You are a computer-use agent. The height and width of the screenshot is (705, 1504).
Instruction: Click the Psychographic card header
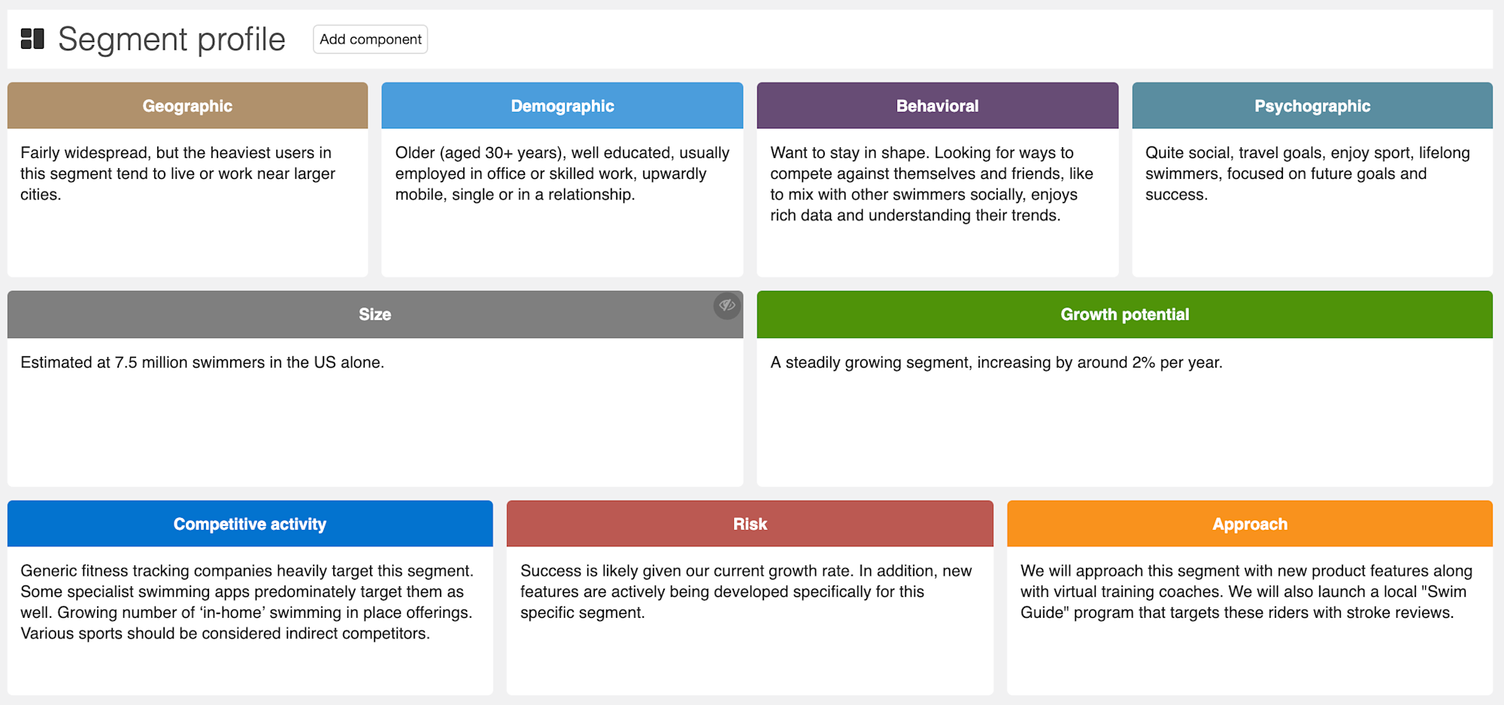(1312, 106)
